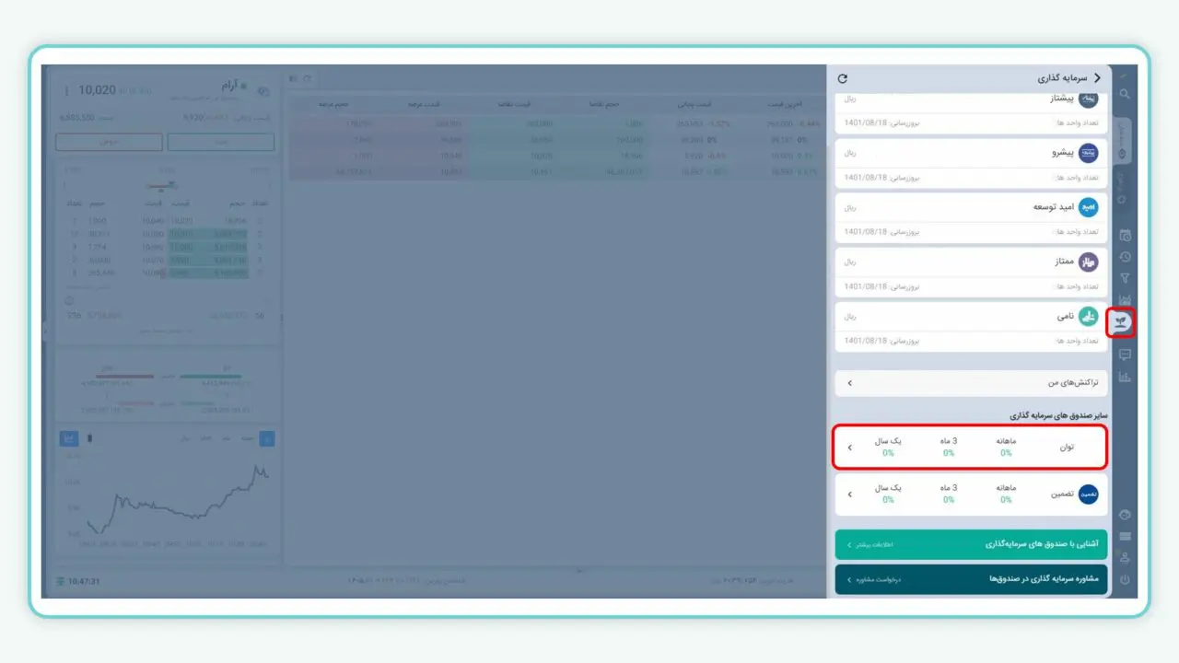Screen dimensions: 1179x663
Task: Select the ممتاز fund card
Action: coord(971,272)
